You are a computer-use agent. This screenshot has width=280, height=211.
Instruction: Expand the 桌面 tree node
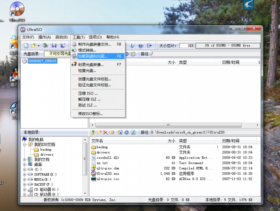[x=25, y=165]
